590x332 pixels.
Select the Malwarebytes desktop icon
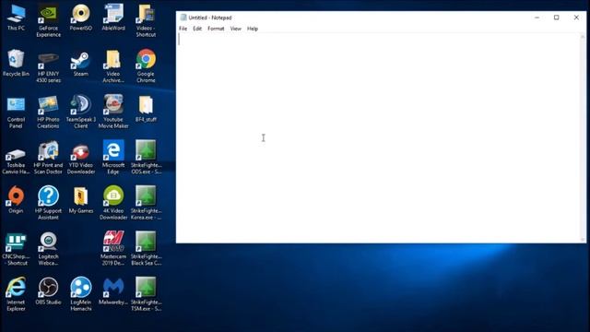113,291
